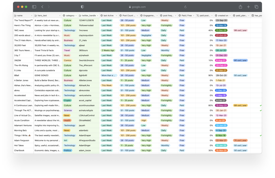The width and height of the screenshot is (275, 178).
Task: Go back using the browser back arrow
Action: (x=42, y=7)
